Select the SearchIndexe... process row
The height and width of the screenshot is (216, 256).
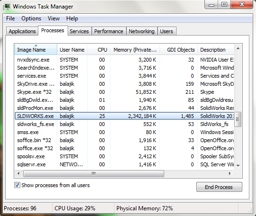124,68
